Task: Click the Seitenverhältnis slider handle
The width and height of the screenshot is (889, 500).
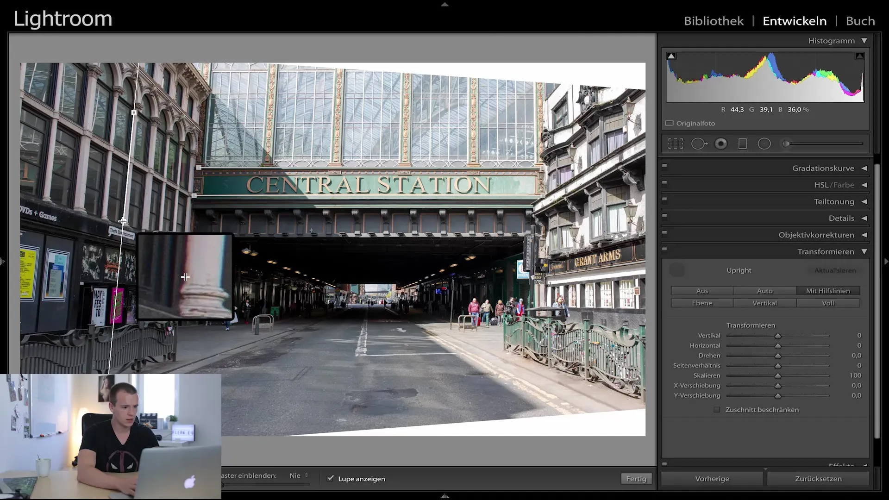Action: click(778, 366)
